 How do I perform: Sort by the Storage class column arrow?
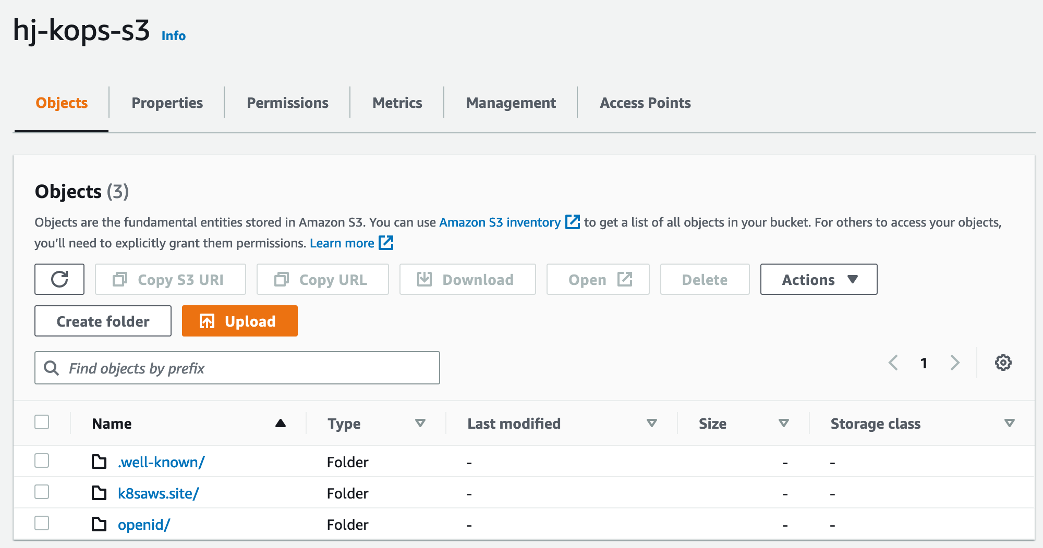pyautogui.click(x=1010, y=423)
